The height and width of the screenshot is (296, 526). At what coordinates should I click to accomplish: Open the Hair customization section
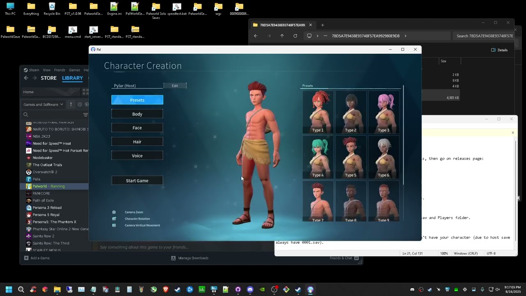tap(137, 142)
